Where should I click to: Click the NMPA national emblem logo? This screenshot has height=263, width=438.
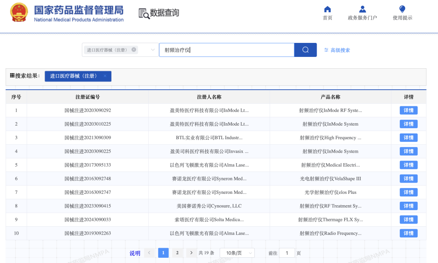pos(19,13)
